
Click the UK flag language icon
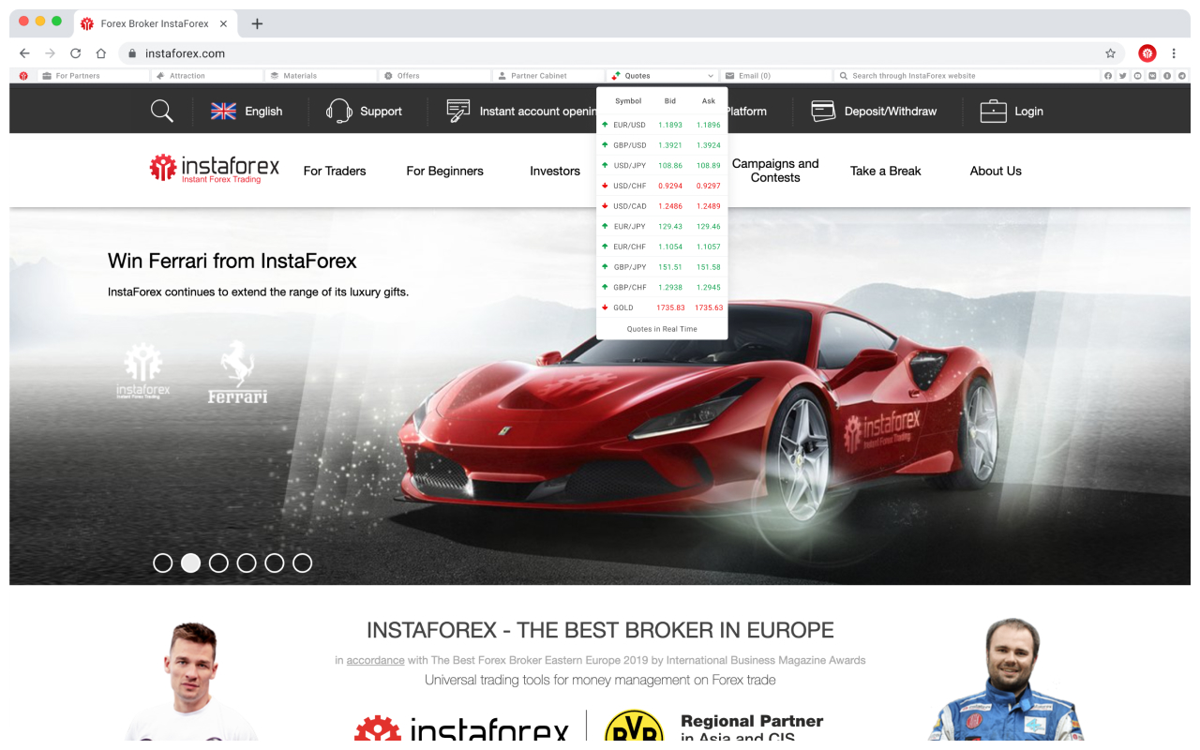pyautogui.click(x=223, y=111)
